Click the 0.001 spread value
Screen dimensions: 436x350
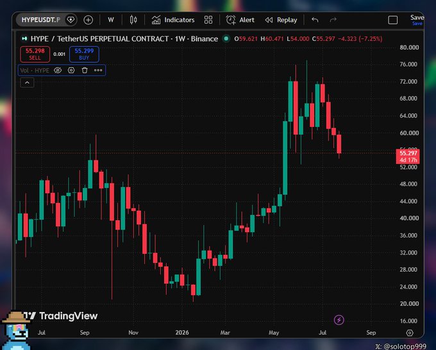pyautogui.click(x=59, y=54)
